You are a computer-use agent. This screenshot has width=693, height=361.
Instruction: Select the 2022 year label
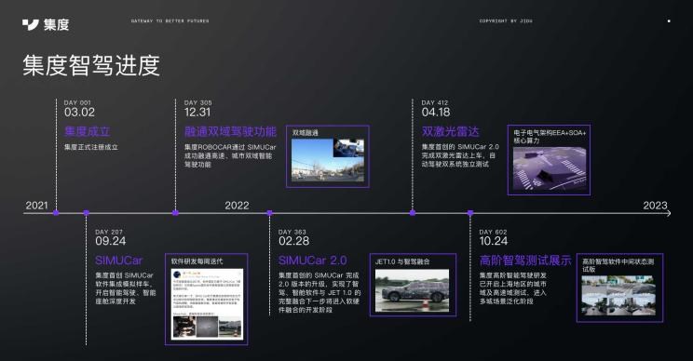pos(237,206)
